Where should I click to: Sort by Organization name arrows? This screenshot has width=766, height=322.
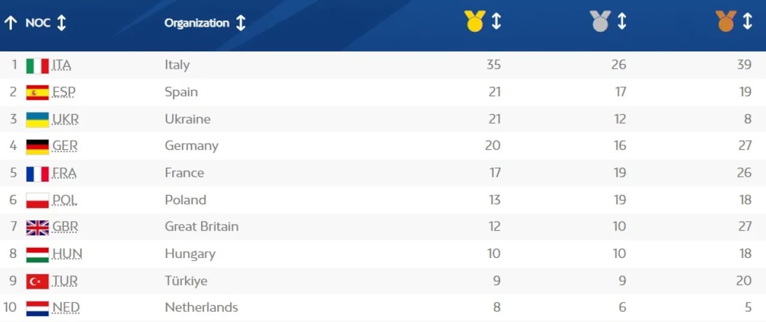point(241,23)
